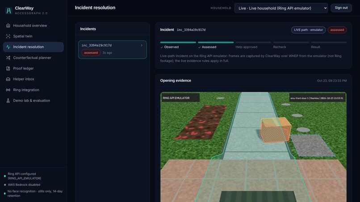360x202 pixels.
Task: Click Ring API configured status text
Action: pos(24,176)
